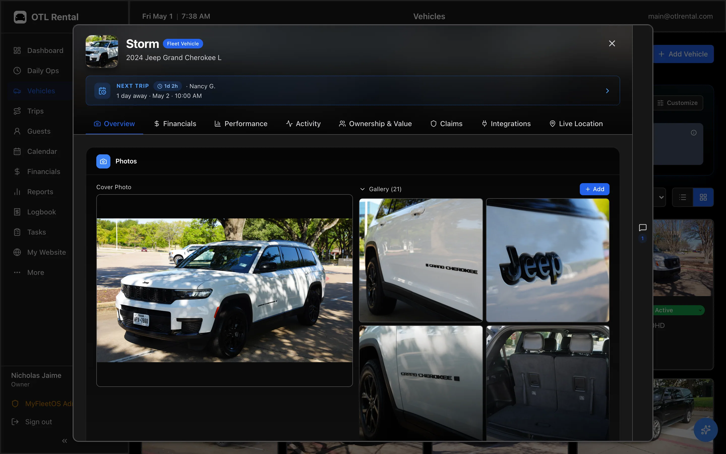
Task: Click the 1d 2h countdown badge
Action: point(167,86)
